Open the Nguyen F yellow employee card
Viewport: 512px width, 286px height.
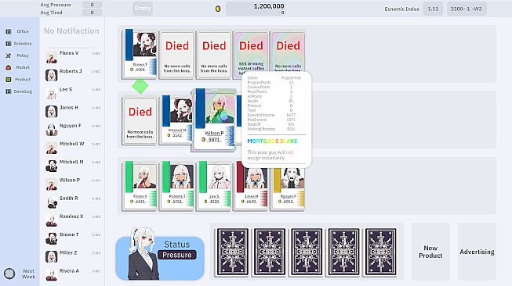289,185
